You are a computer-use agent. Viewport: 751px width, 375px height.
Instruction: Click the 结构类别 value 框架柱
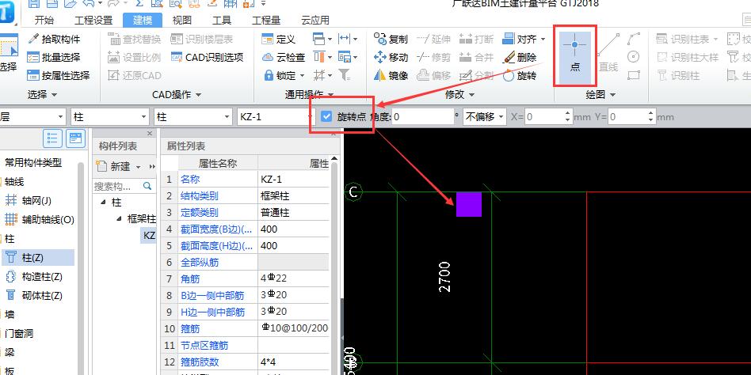click(x=294, y=196)
